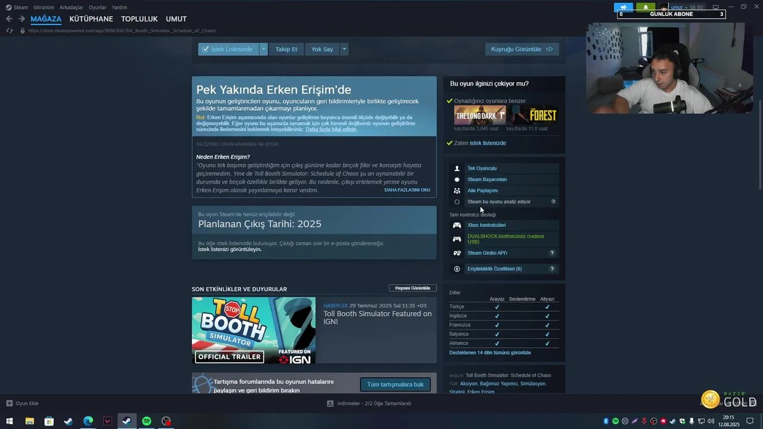Click the Steam Girdisi API icon

(457, 253)
